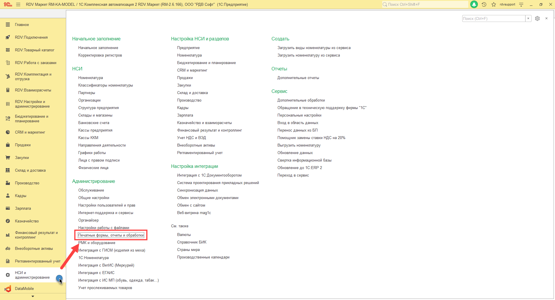Image resolution: width=555 pixels, height=300 pixels.
Task: Open Физические лица link
Action: point(93,168)
